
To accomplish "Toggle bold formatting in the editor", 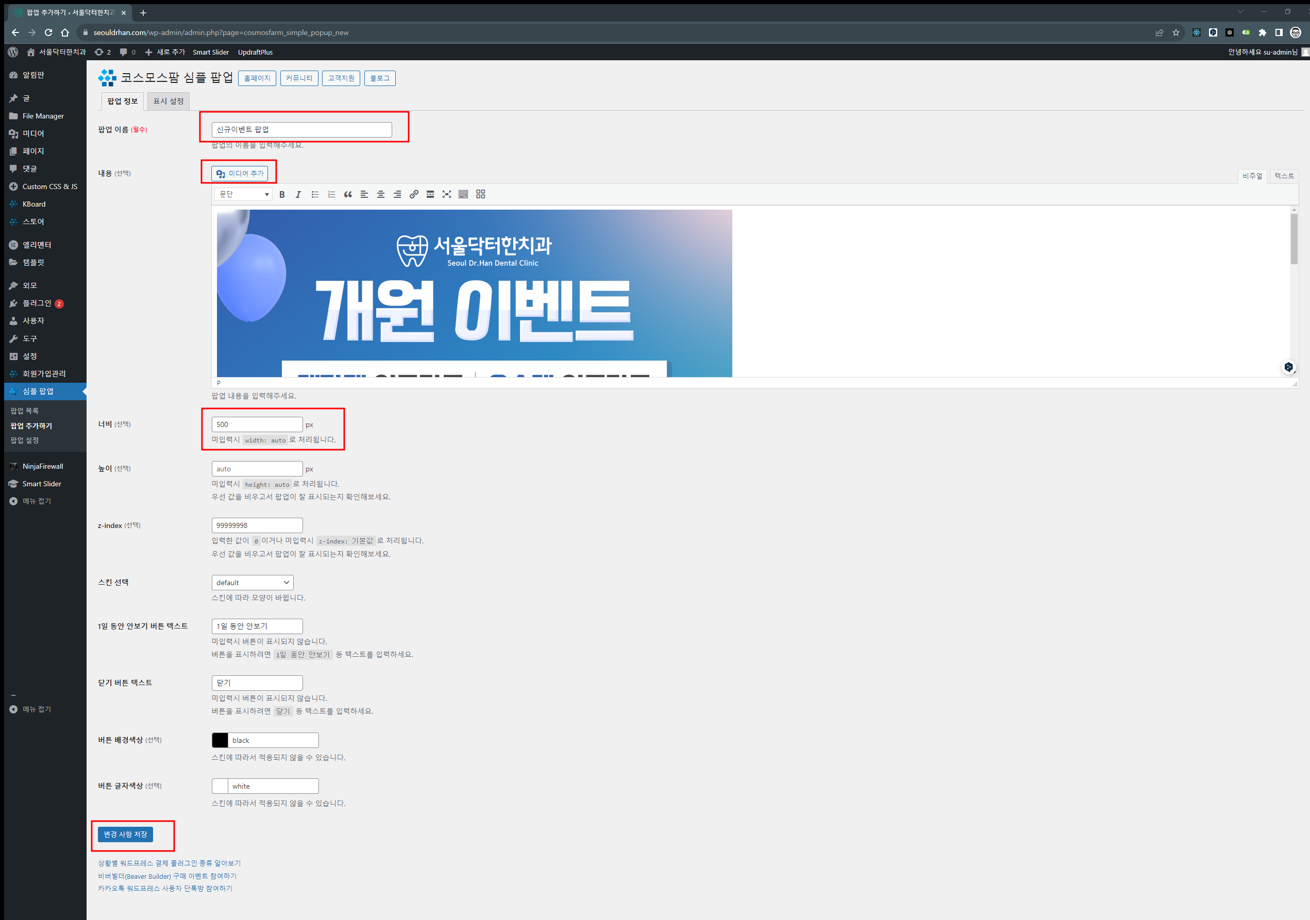I will pos(282,195).
